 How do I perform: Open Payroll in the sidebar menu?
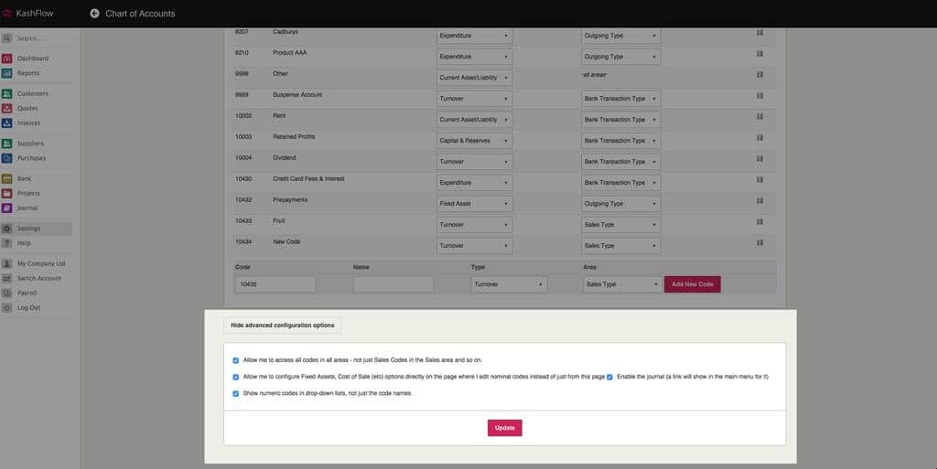[x=27, y=293]
